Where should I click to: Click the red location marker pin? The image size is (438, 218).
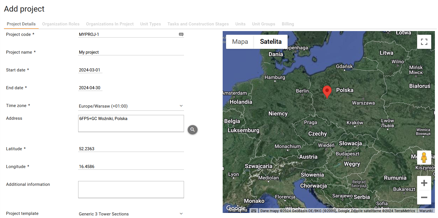327,92
